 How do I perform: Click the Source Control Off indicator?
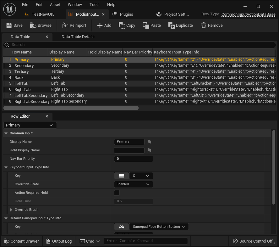253,241
